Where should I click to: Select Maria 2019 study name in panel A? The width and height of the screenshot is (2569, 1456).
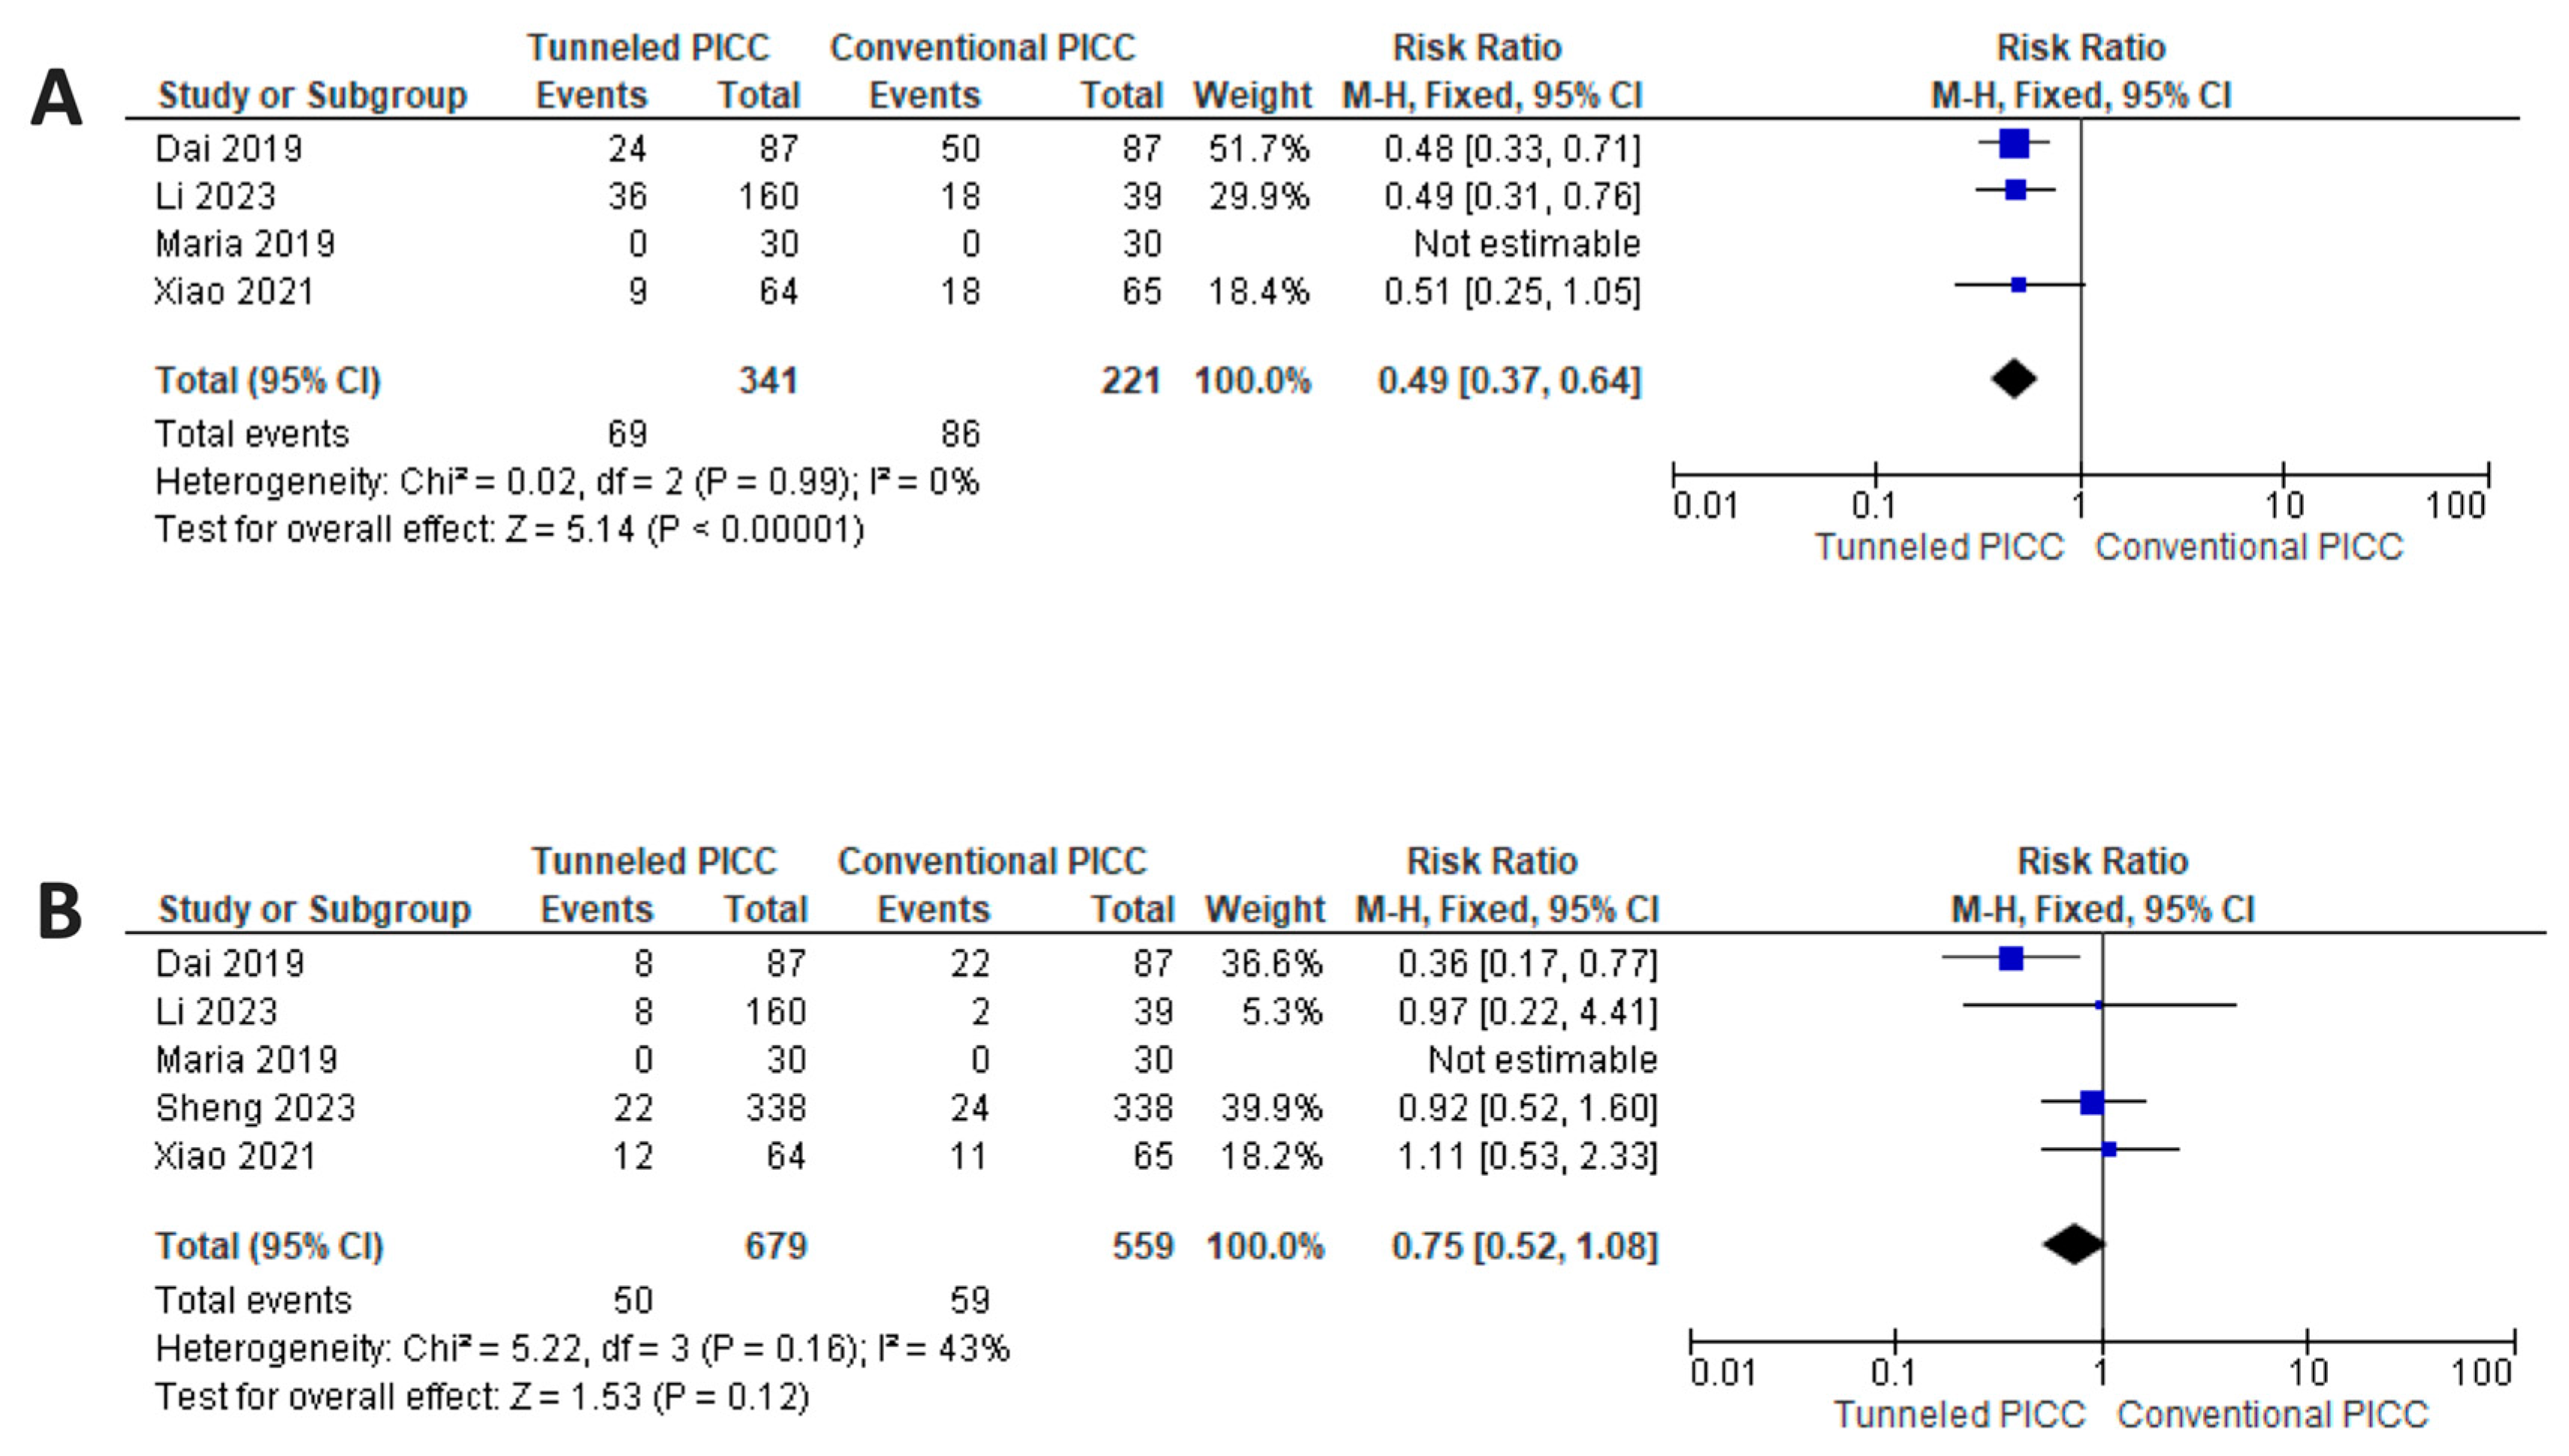tap(245, 244)
